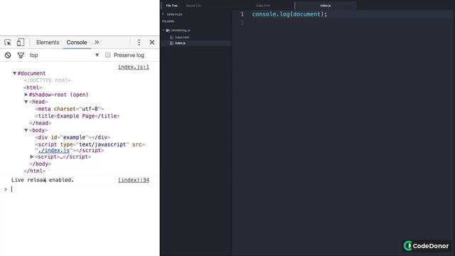
Task: Close the DevTools panel
Action: (x=152, y=43)
